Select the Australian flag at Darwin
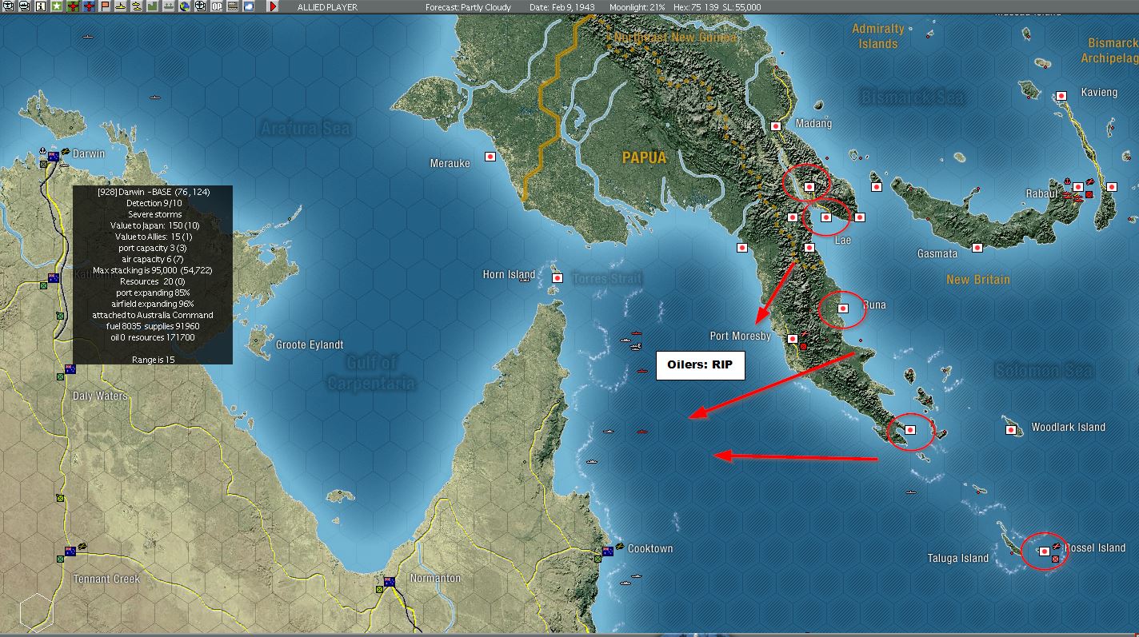Screen dimensions: 1139x637 54,156
